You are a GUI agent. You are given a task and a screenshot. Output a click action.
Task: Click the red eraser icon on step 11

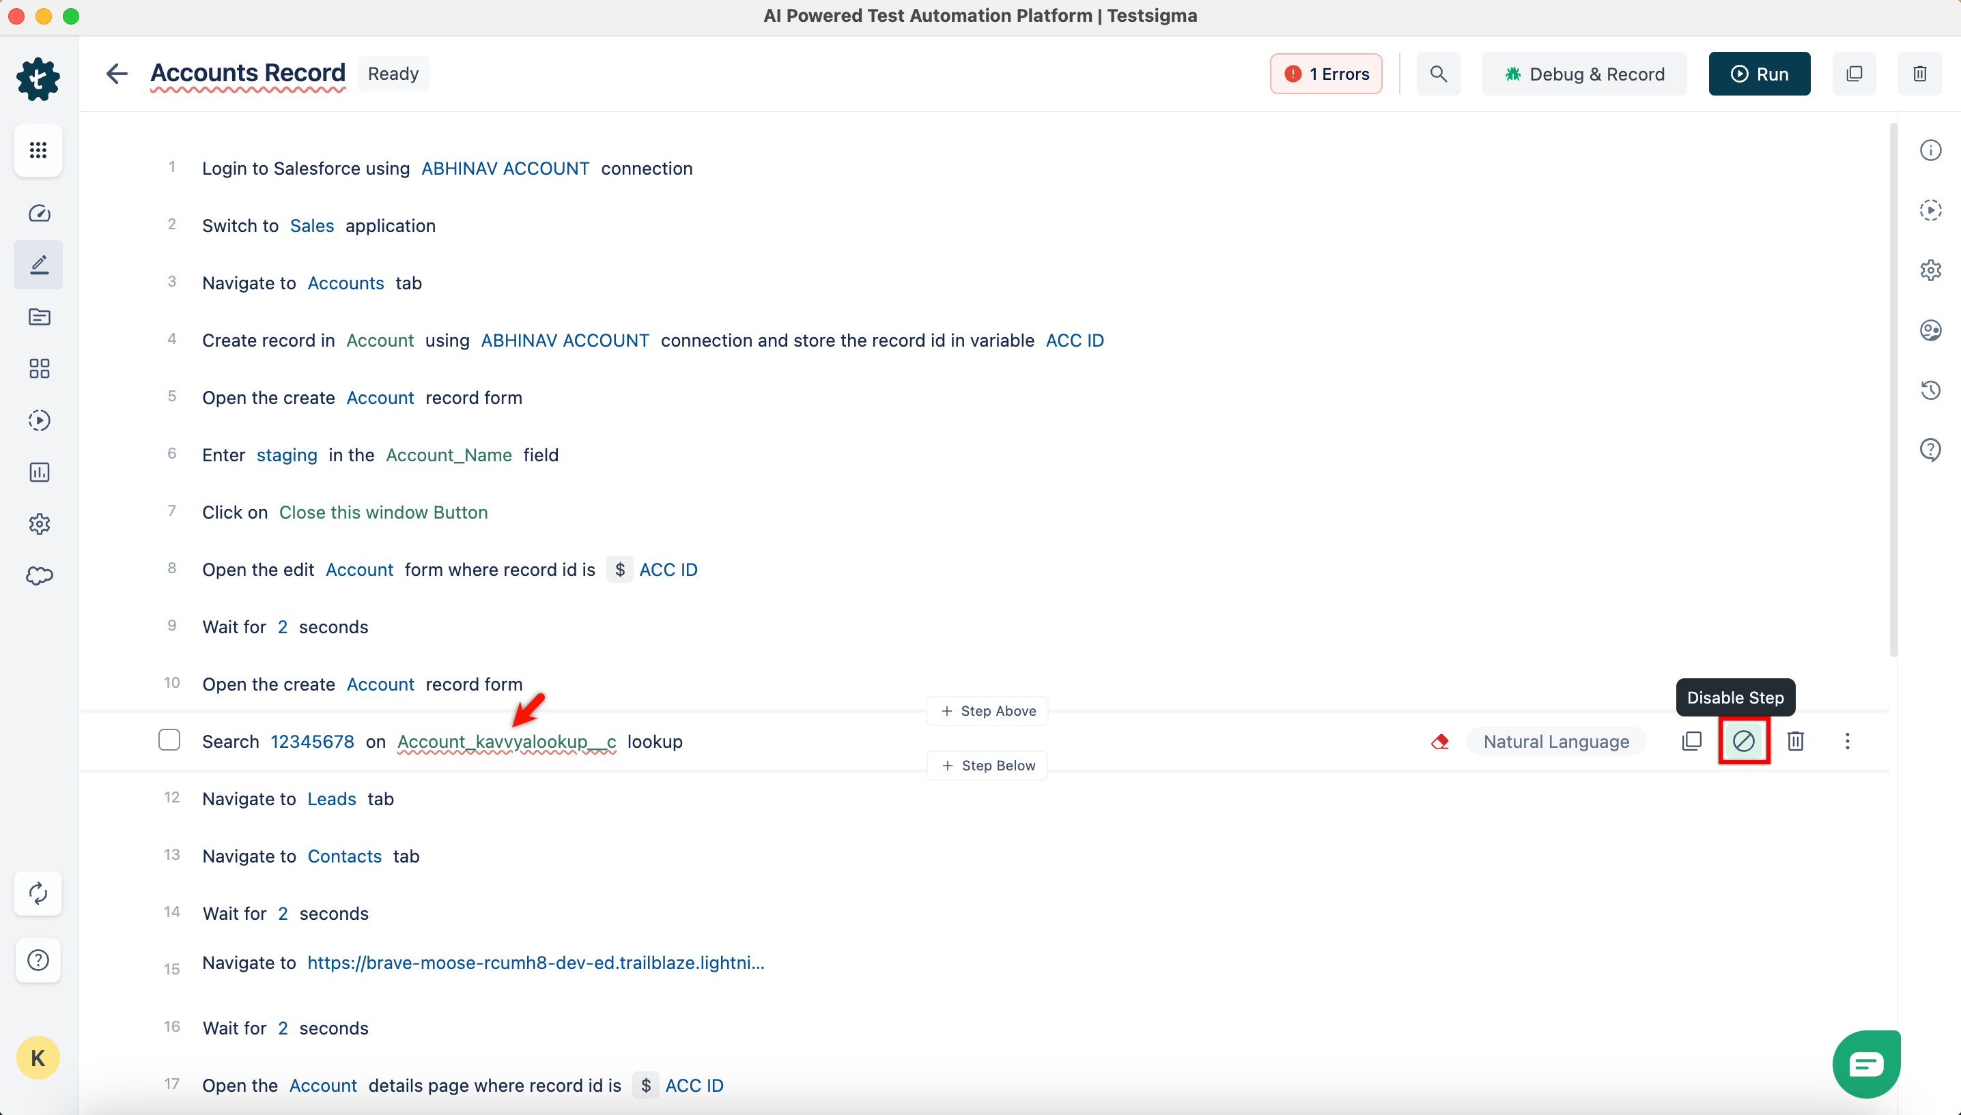click(x=1439, y=740)
